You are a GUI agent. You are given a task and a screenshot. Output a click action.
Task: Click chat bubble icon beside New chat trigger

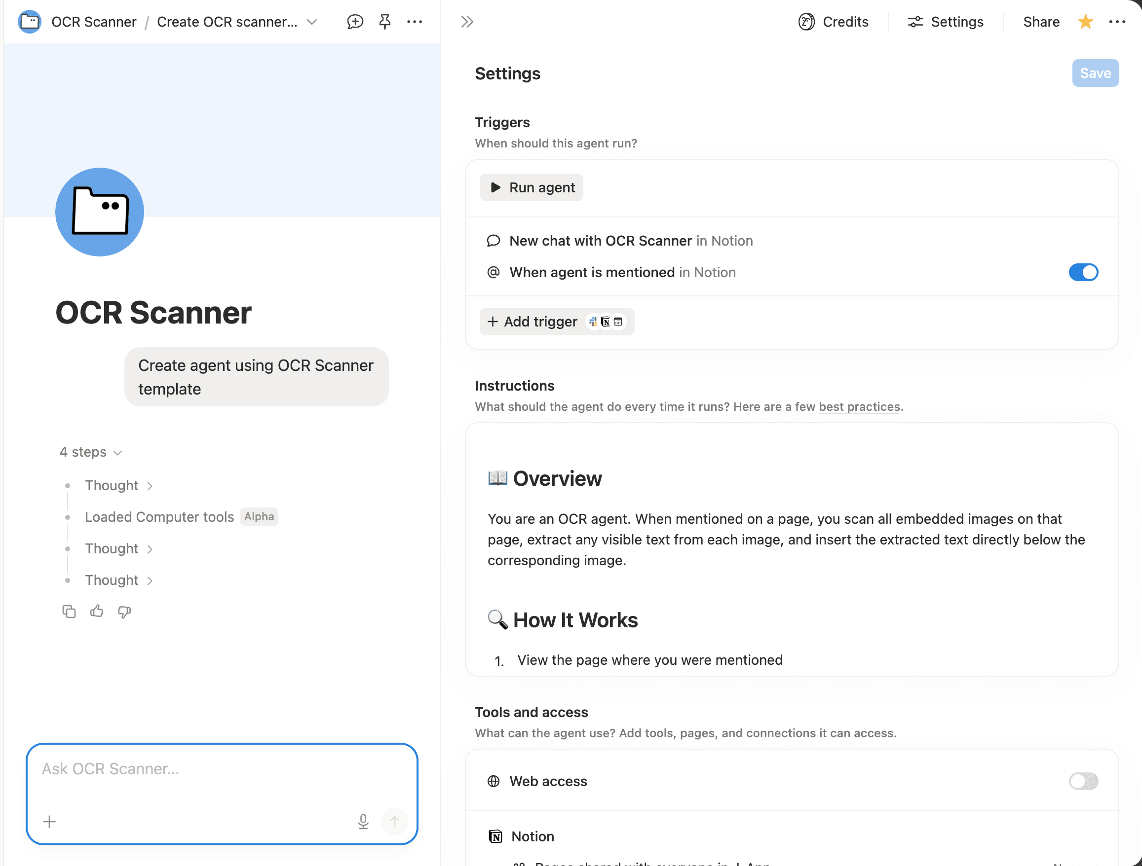(x=494, y=241)
